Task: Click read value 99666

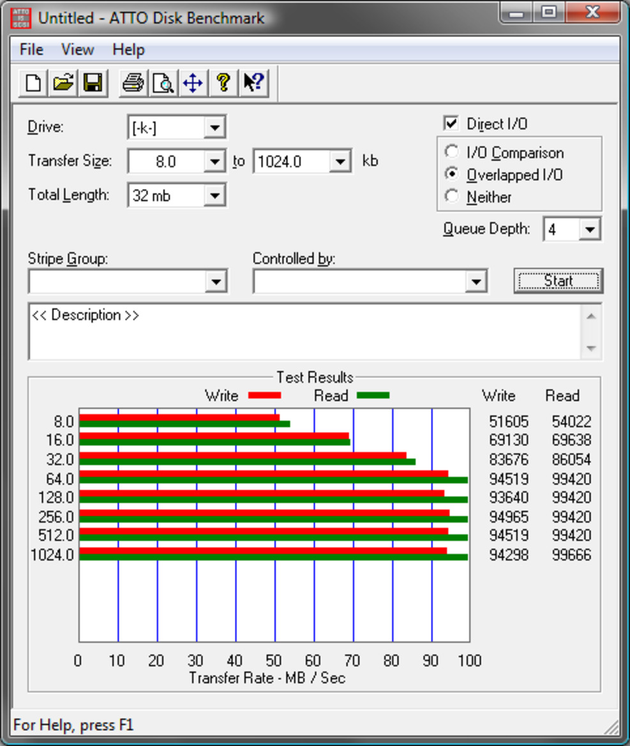Action: 571,555
